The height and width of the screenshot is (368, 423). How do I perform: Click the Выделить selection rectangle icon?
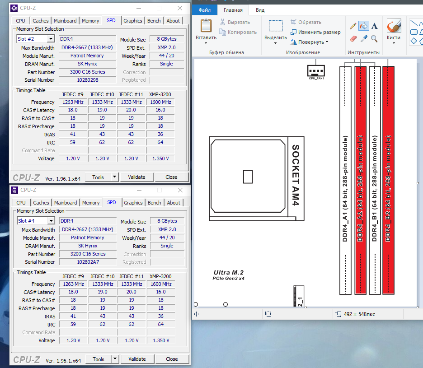275,26
